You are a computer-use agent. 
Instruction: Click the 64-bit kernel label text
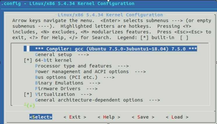click(53, 60)
